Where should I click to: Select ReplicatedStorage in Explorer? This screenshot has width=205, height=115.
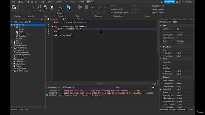pos(23,52)
